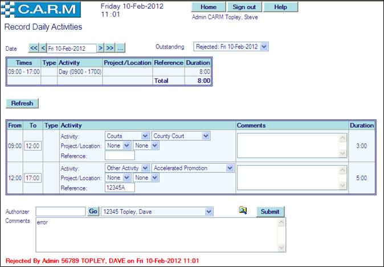
Task: Select the Help menu item
Action: 280,7
